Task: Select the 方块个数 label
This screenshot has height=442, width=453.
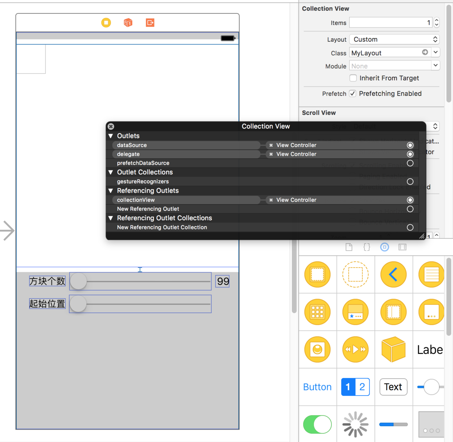Action: [47, 281]
